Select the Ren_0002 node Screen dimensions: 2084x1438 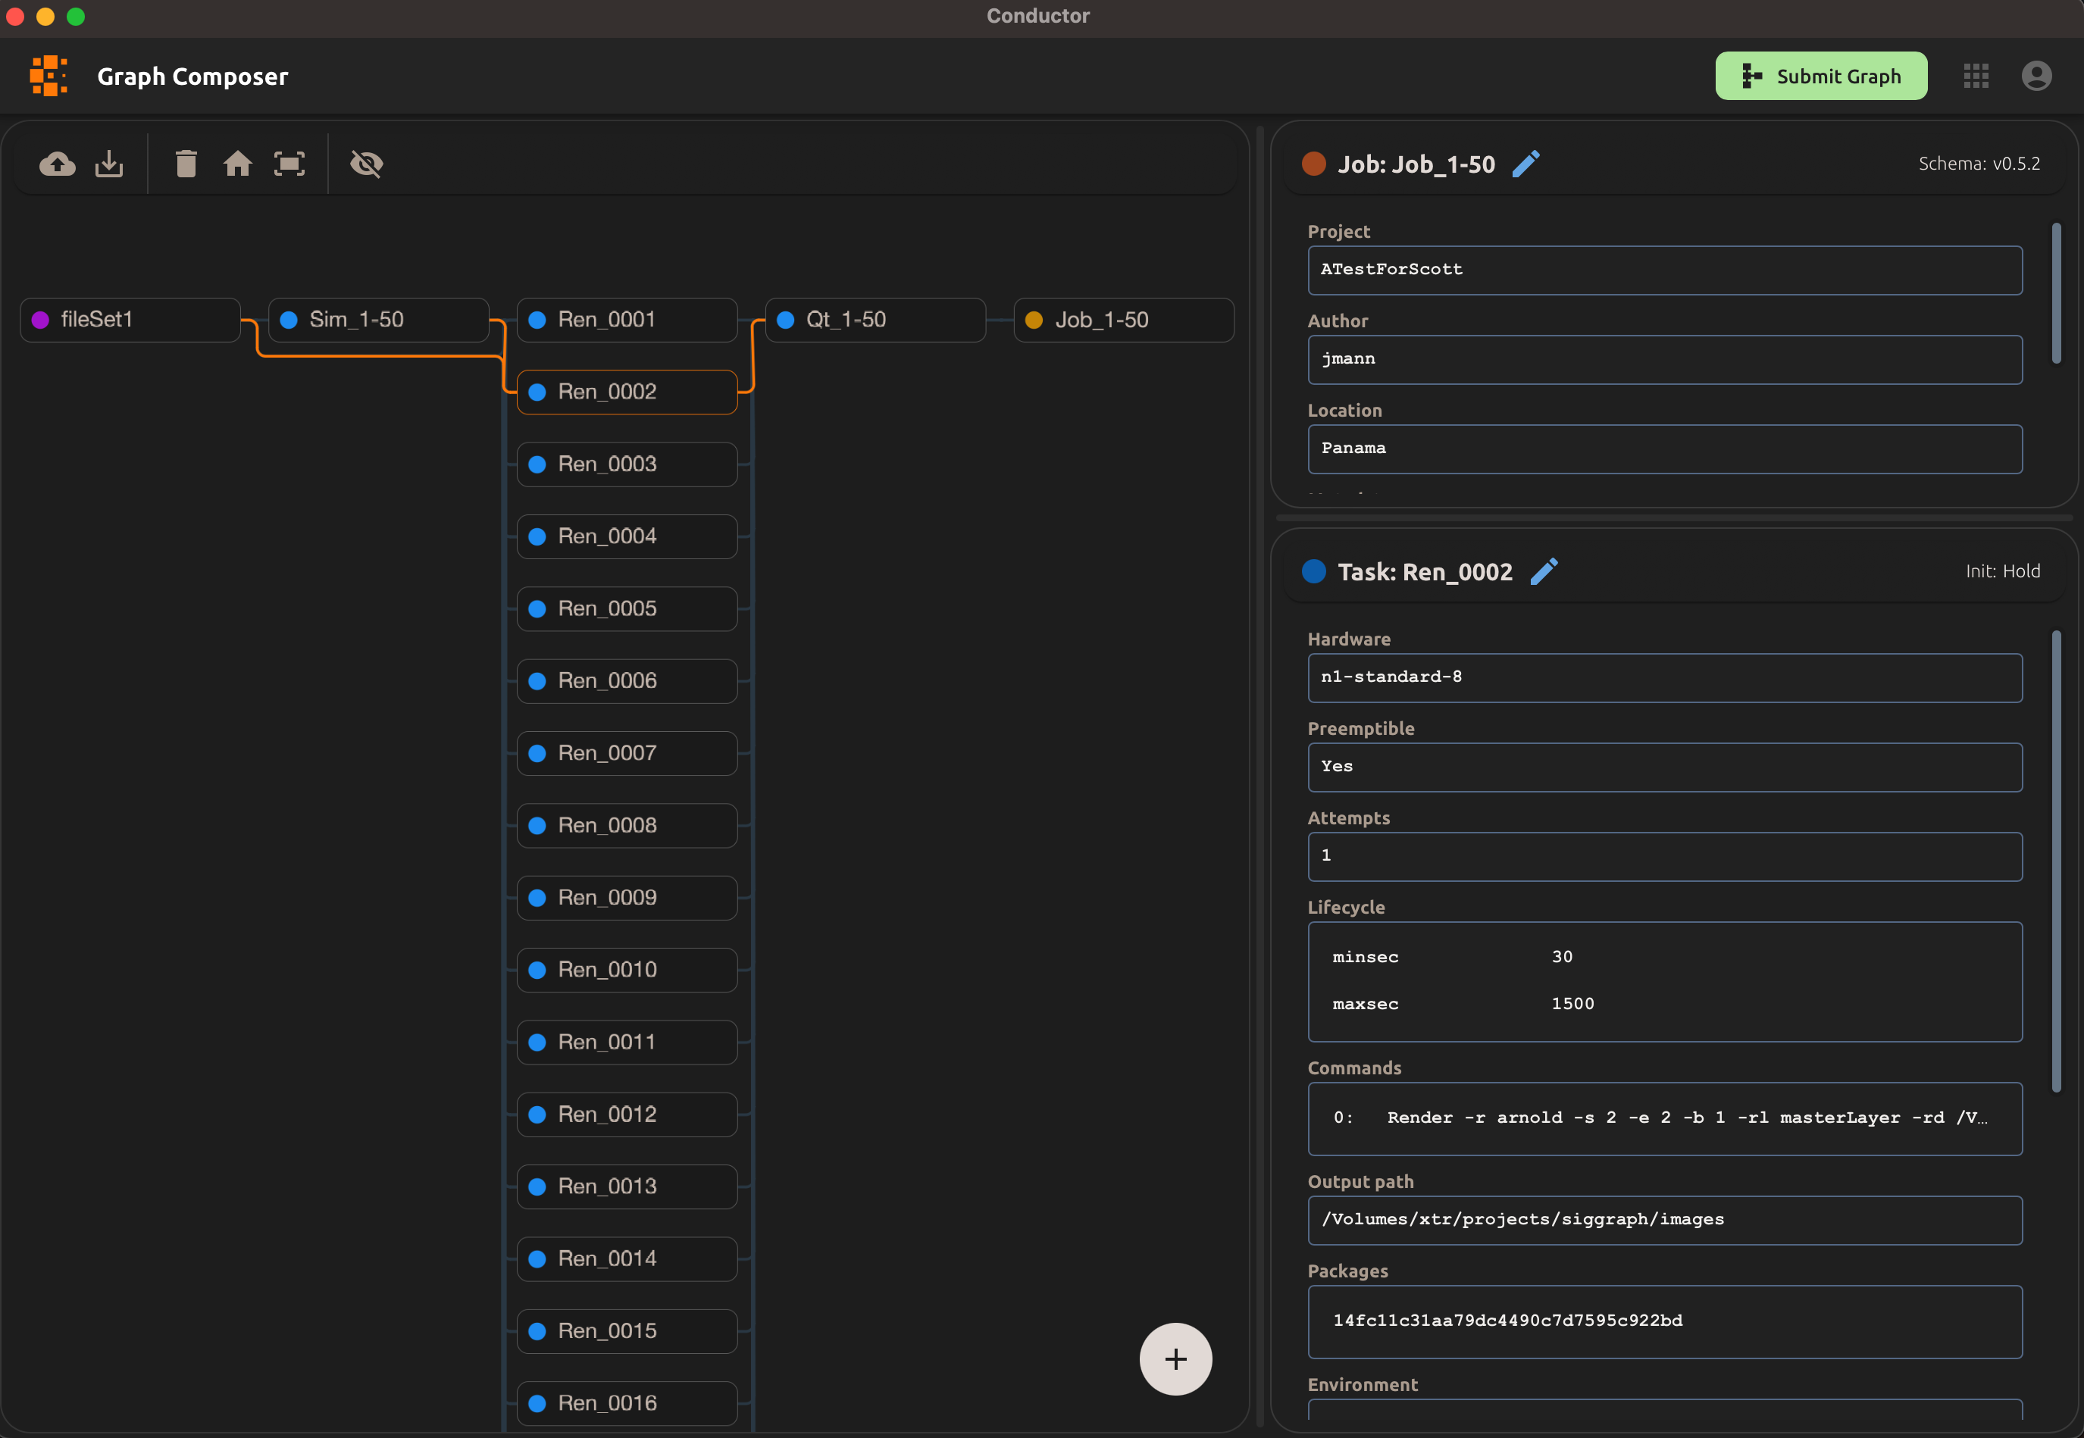[x=627, y=392]
